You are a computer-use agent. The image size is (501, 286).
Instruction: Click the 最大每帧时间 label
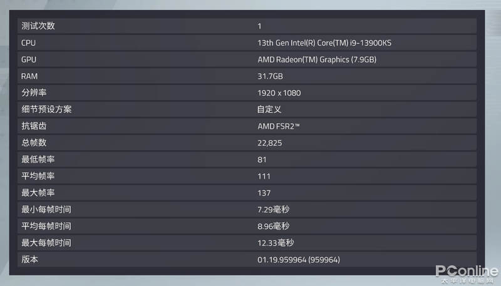(x=46, y=243)
